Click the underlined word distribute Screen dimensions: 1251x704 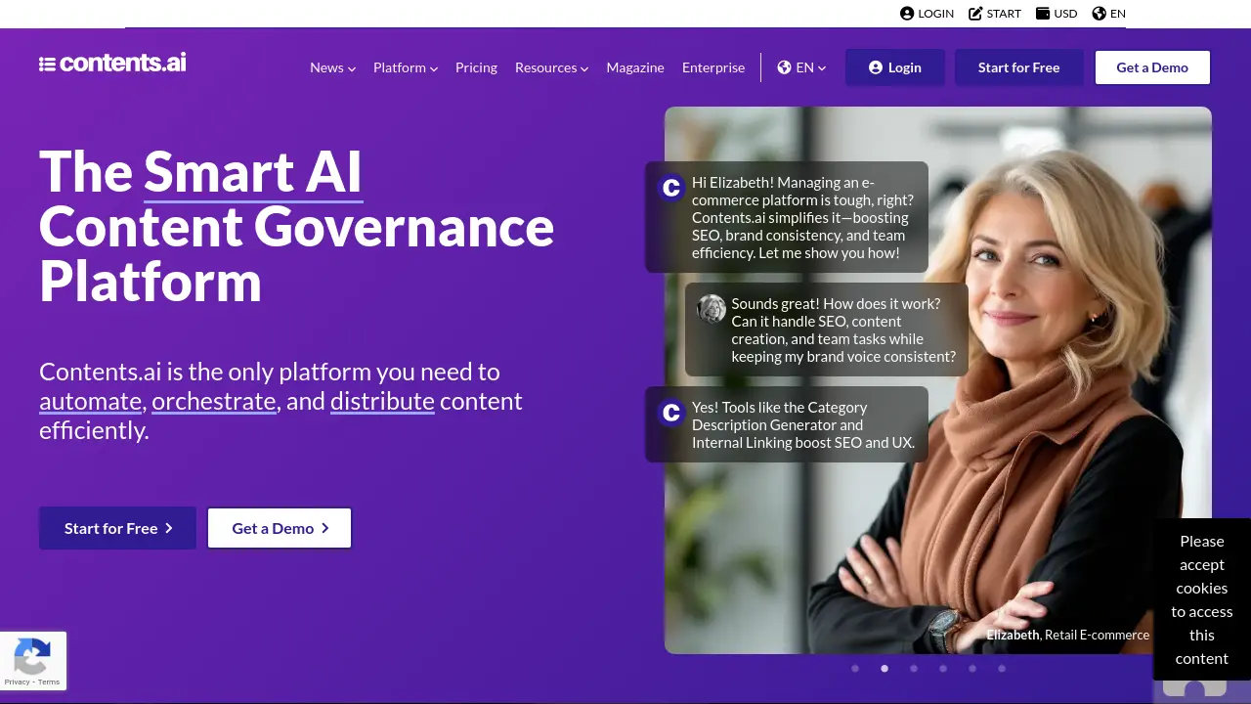click(x=382, y=401)
